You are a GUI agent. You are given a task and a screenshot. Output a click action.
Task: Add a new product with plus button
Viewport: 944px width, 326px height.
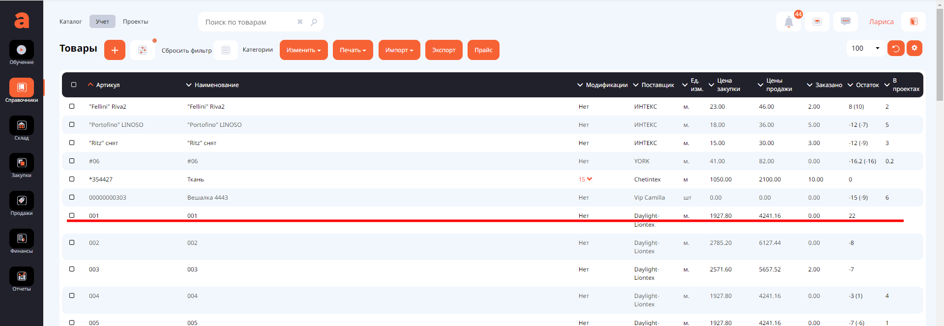pos(115,50)
